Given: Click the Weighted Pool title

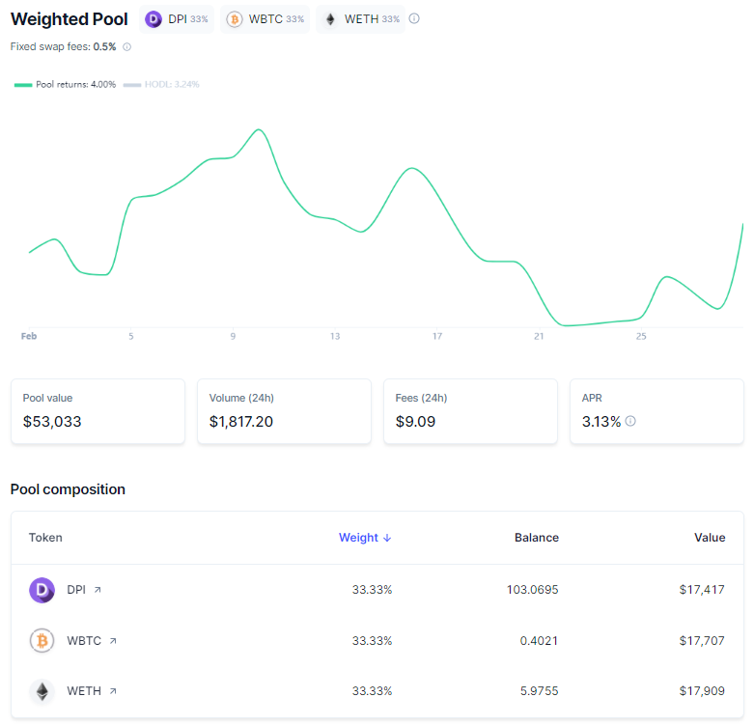Looking at the screenshot, I should (70, 19).
